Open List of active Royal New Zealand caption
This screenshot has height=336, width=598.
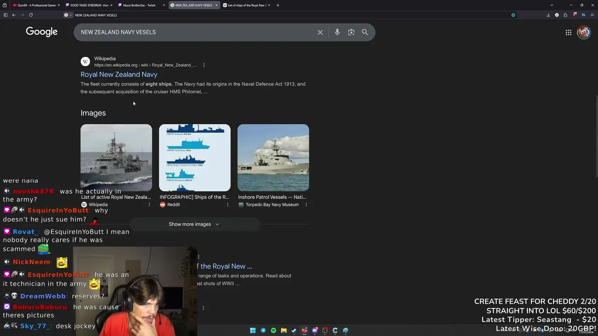click(116, 197)
